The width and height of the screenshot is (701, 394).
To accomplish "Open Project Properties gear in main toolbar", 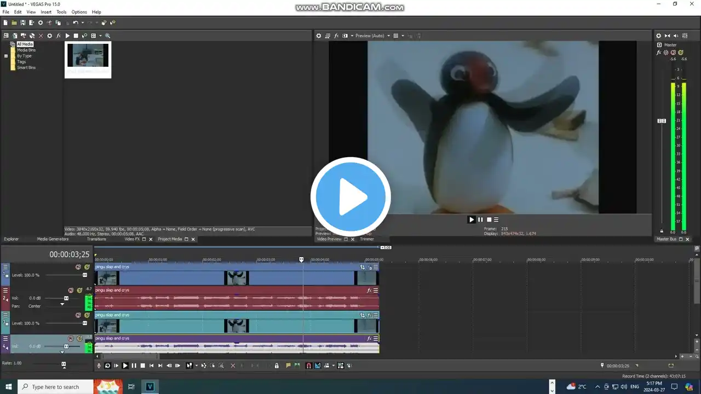I will click(x=41, y=22).
